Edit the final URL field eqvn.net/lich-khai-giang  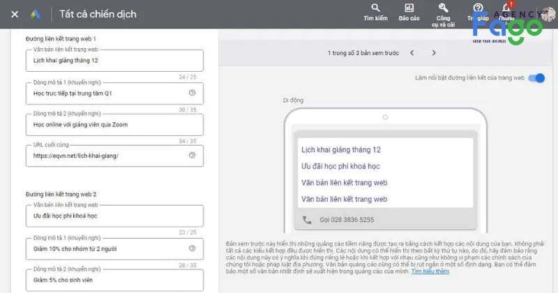pos(114,156)
